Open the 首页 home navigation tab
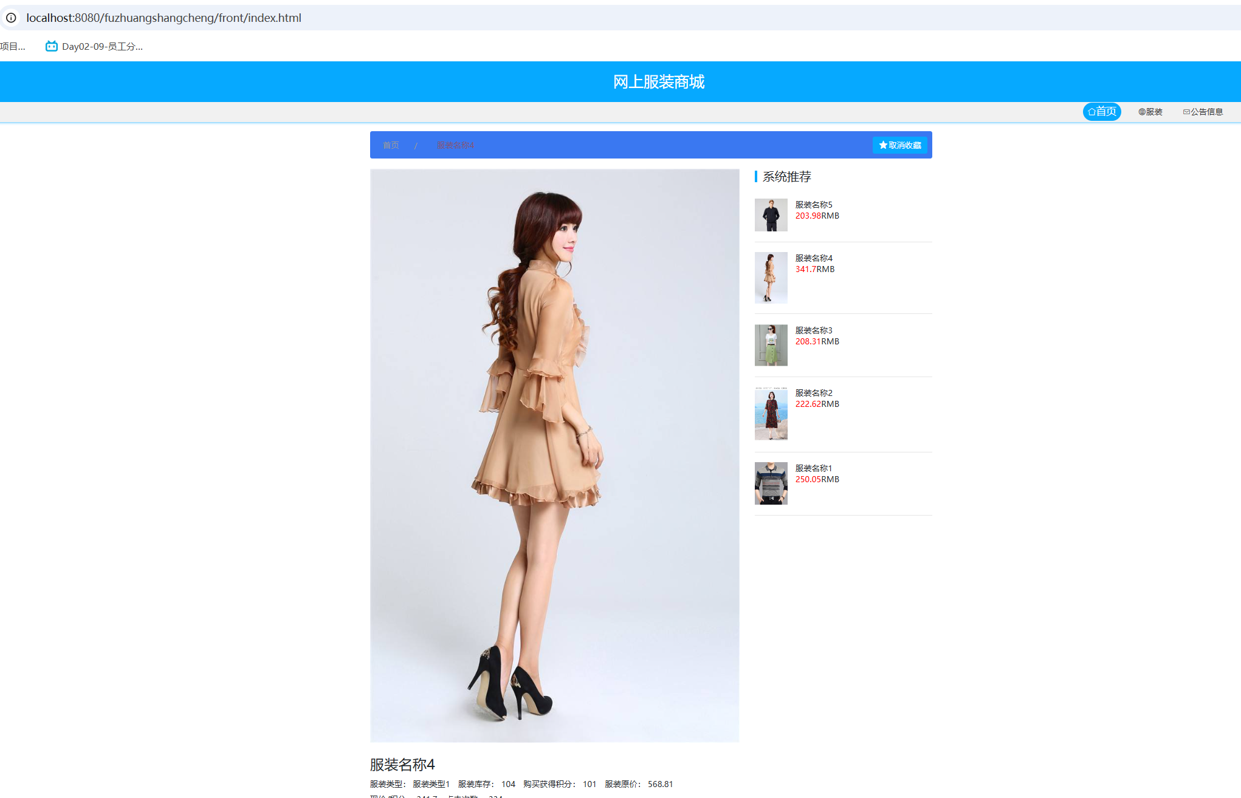Screen dimensions: 1241x798 (1102, 112)
